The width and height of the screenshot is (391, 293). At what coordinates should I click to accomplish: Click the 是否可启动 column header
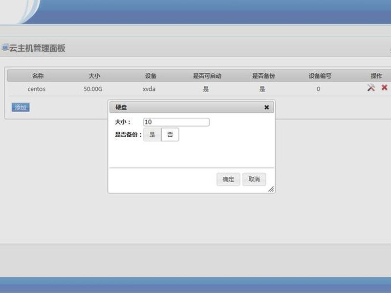point(207,76)
